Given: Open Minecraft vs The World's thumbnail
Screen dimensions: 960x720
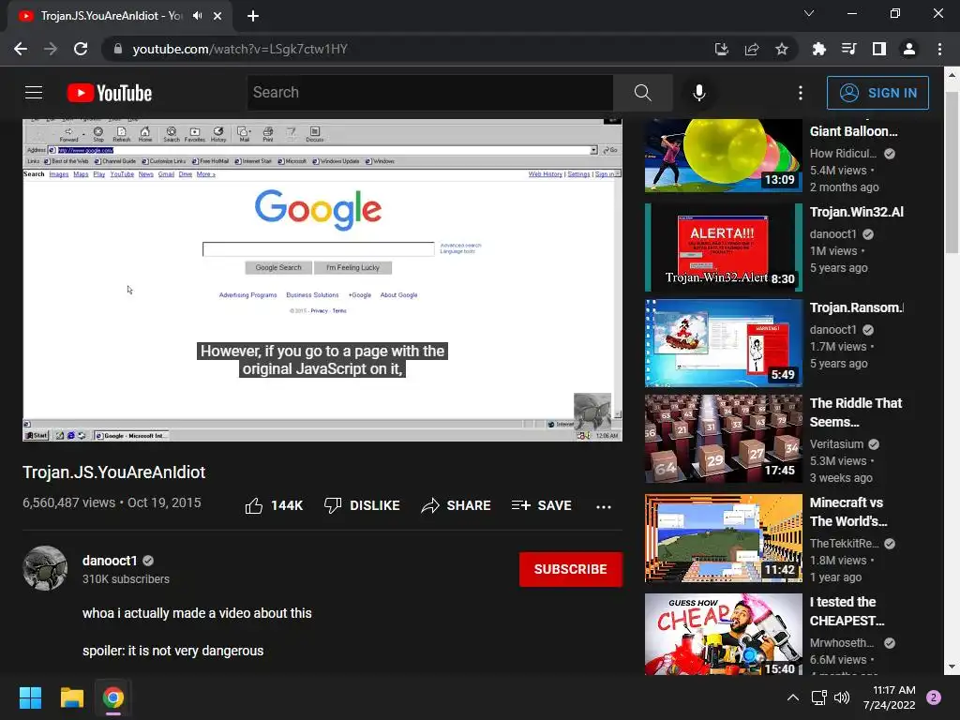Looking at the screenshot, I should pyautogui.click(x=723, y=538).
